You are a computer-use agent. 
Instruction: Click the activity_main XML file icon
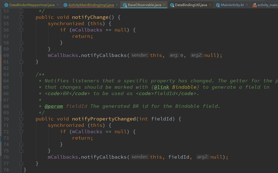pos(255,5)
